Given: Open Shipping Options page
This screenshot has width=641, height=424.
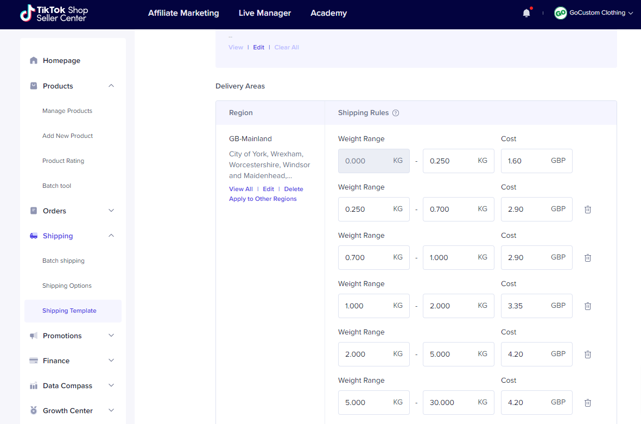Looking at the screenshot, I should click(x=67, y=286).
